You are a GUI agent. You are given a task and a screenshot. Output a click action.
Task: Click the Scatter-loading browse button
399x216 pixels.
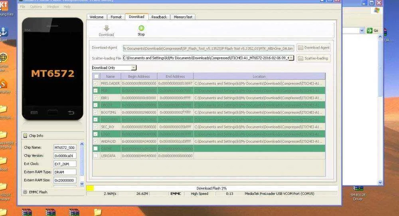click(x=314, y=58)
